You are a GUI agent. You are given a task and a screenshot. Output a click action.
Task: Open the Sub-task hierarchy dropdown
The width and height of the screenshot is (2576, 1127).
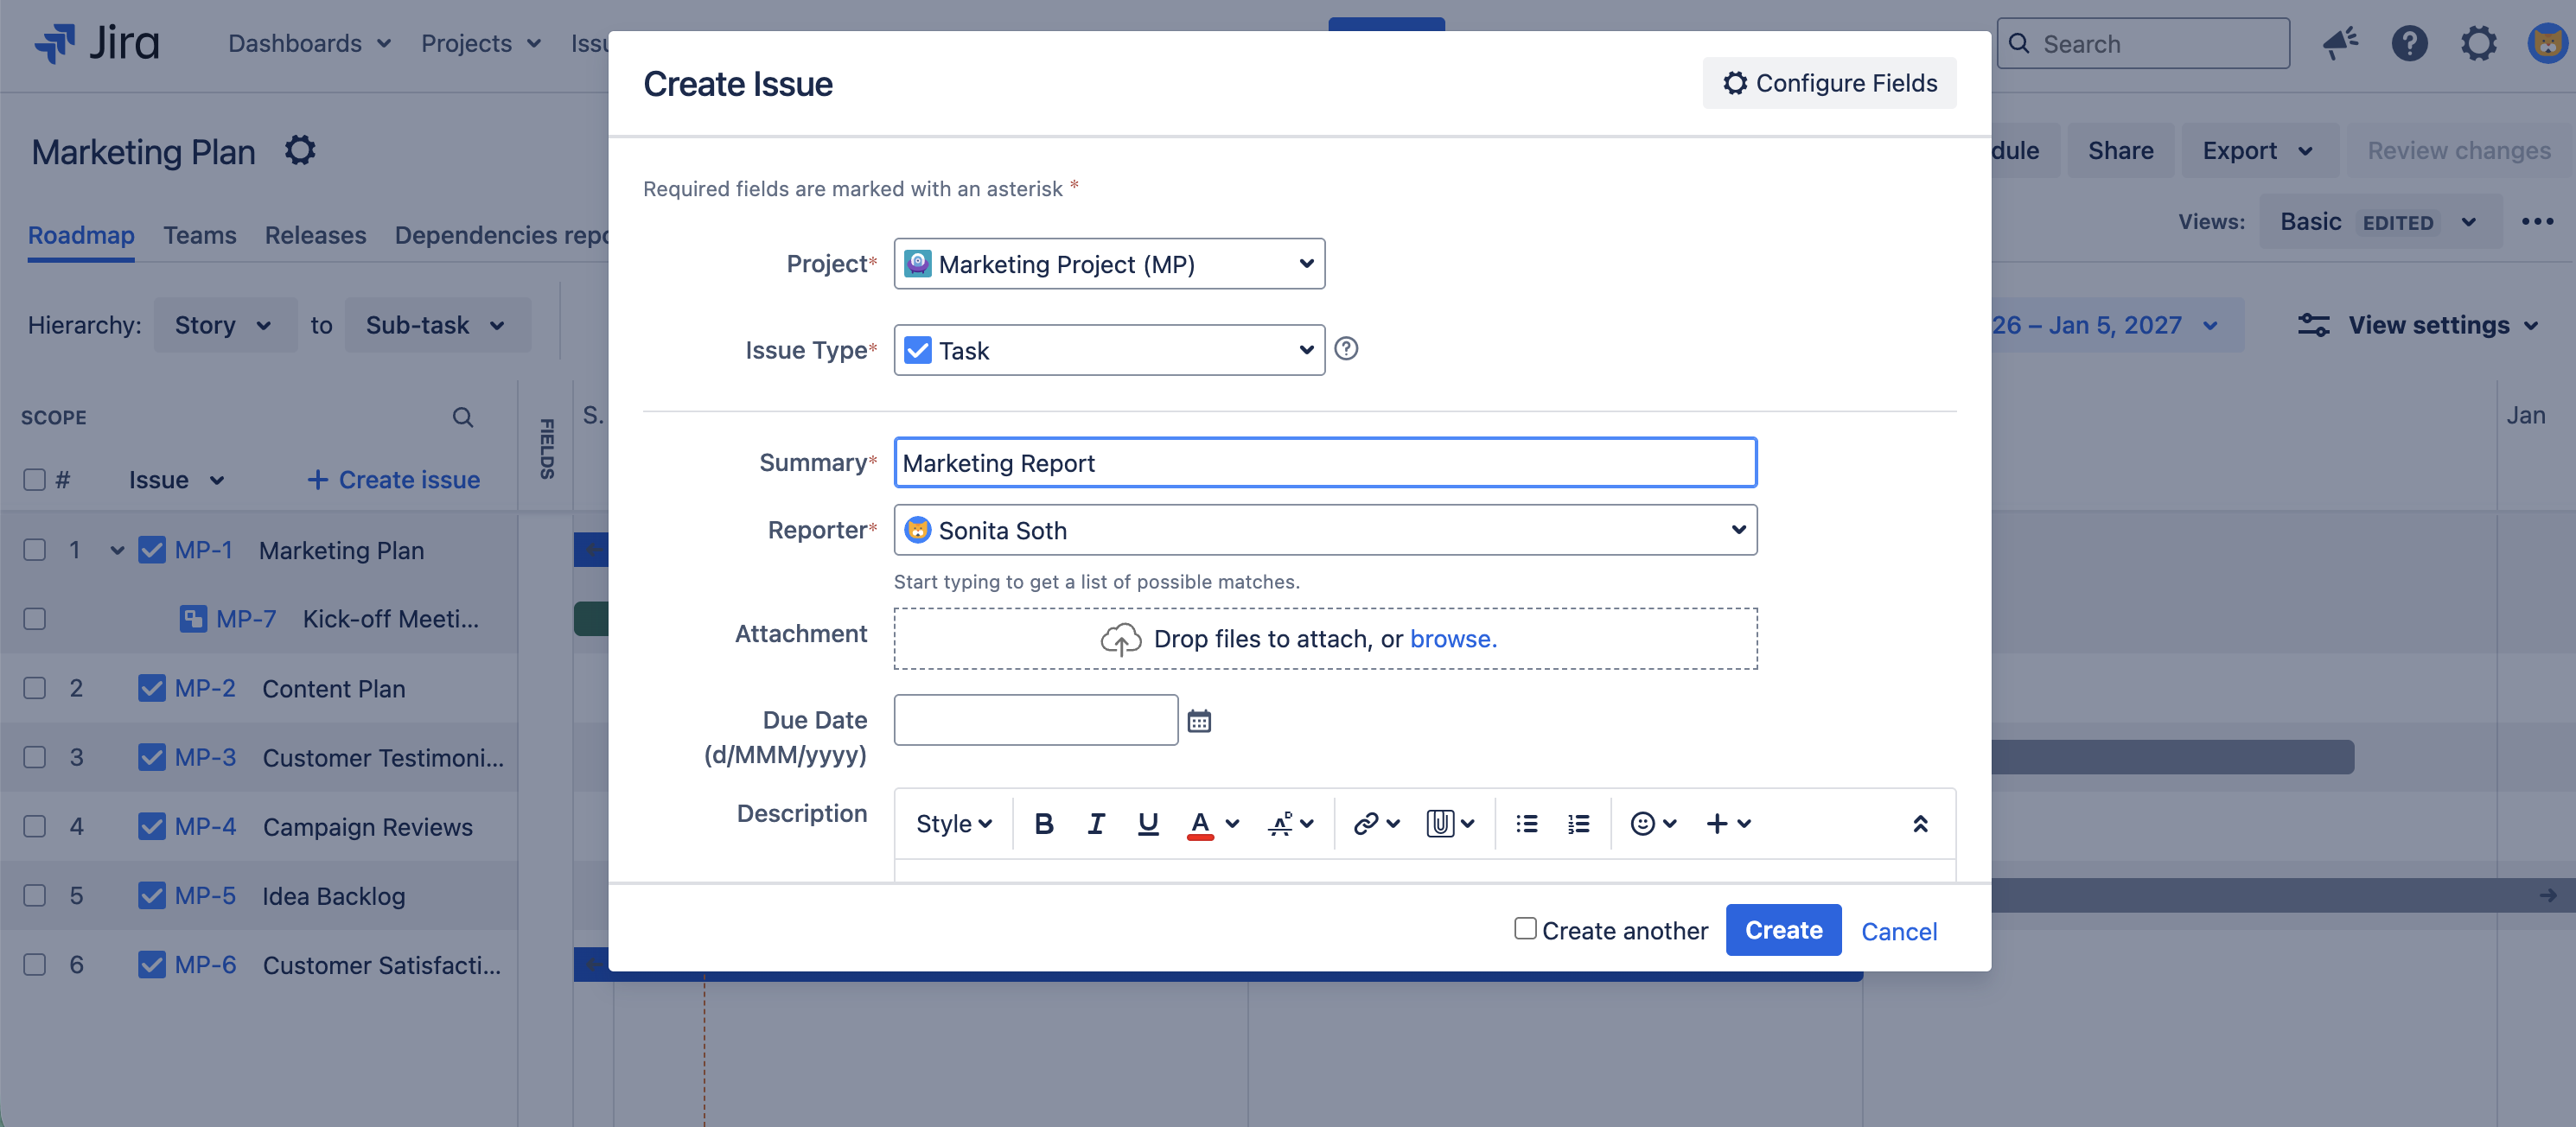tap(436, 325)
